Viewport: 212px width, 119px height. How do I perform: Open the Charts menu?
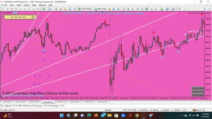coord(26,5)
